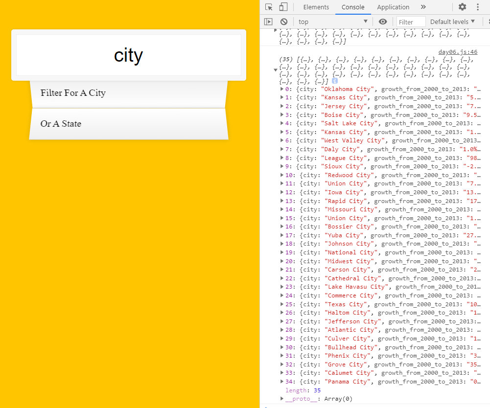
Task: Show more DevTools tabs chevron
Action: coord(423,7)
